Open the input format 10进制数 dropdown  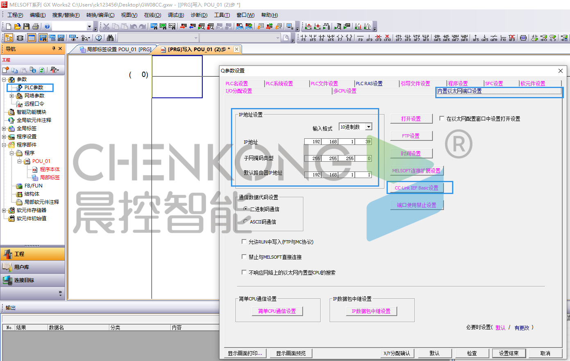369,127
